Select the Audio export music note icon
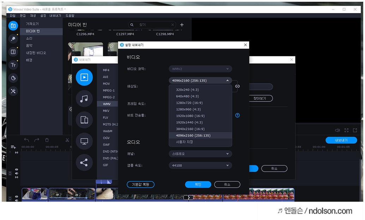This screenshot has width=365, height=220. [84, 99]
